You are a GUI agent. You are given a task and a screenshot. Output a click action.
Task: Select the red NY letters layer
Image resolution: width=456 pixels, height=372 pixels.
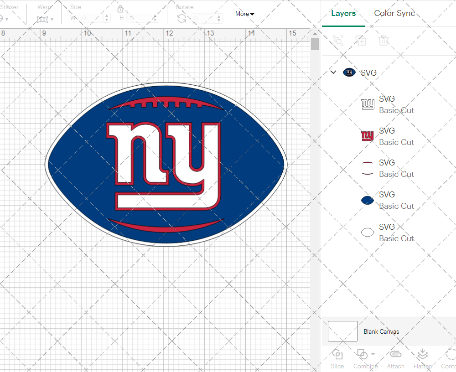(388, 136)
